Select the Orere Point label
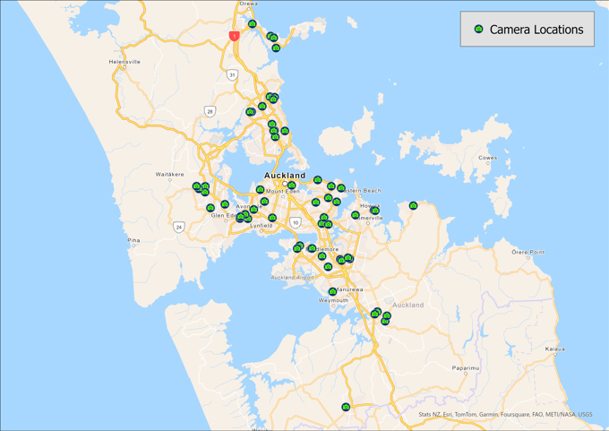Screen dimensions: 609x431 tap(527, 253)
